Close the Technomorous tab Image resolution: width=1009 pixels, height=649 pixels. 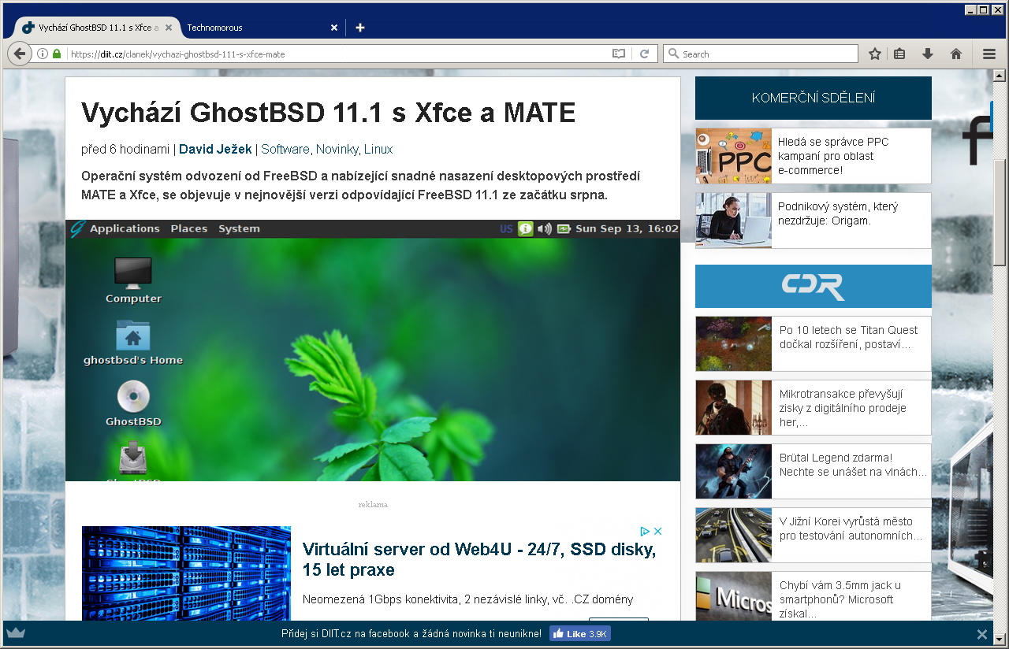[x=334, y=28]
